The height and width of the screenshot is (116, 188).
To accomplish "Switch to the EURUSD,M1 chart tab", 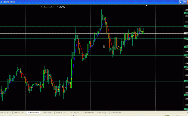I will [102, 112].
